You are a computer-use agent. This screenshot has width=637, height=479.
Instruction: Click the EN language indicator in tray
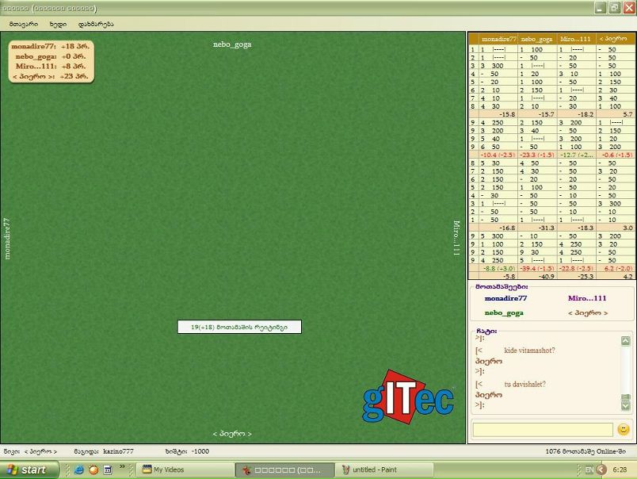point(589,469)
